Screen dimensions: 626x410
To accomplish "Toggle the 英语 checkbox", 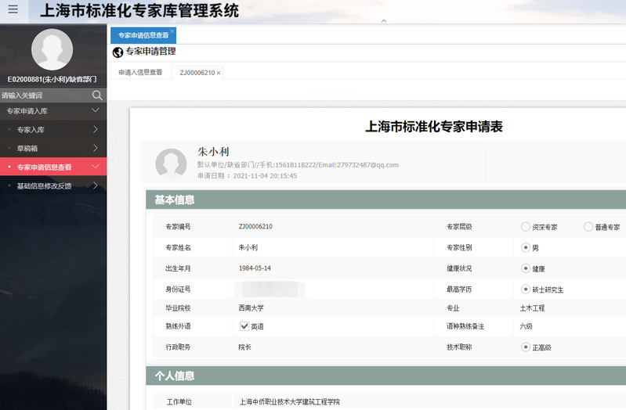I will 244,326.
